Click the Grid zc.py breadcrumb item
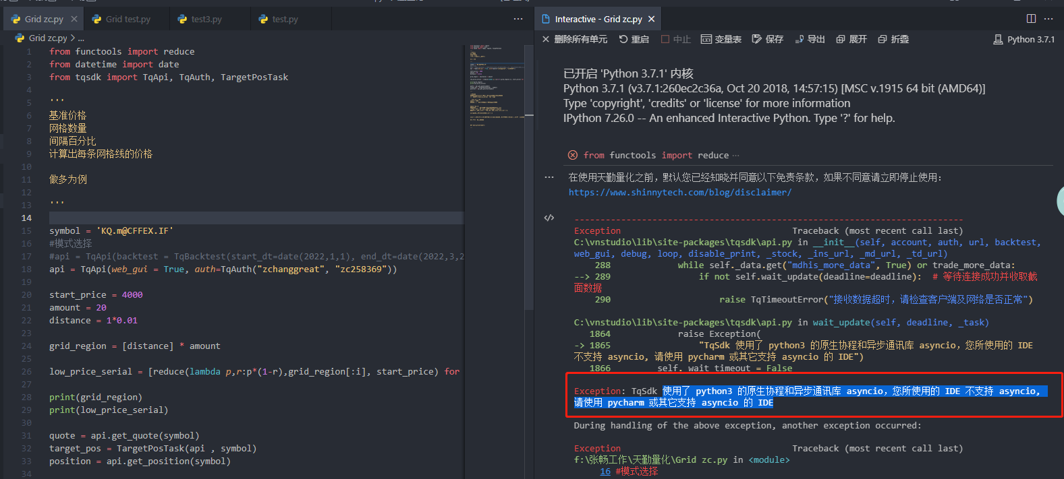This screenshot has height=479, width=1064. click(x=48, y=38)
